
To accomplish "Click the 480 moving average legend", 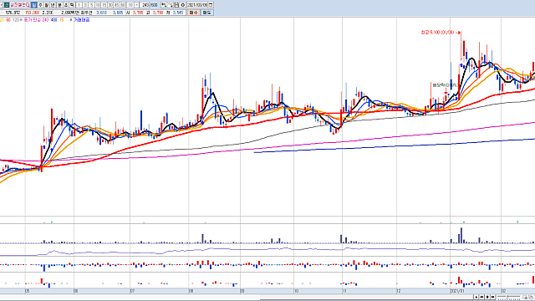I will 53,20.
